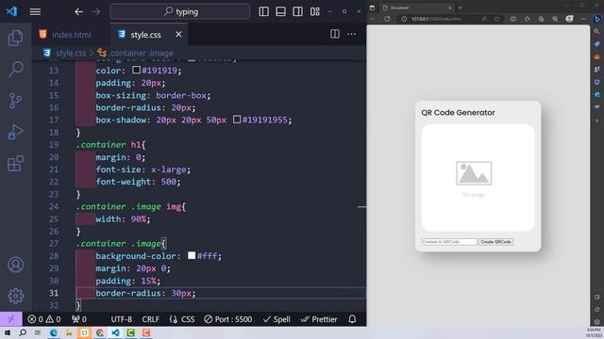
Task: Open Task View in the taskbar
Action: (x=38, y=332)
